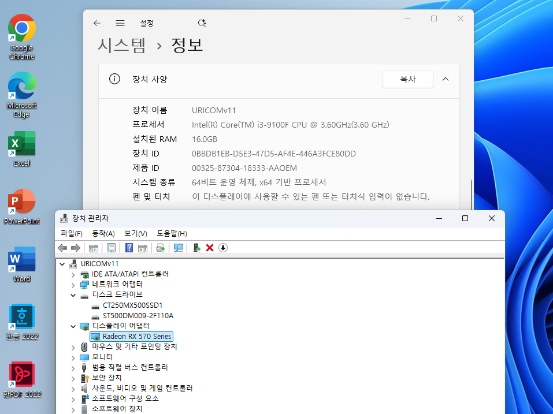The width and height of the screenshot is (553, 414).
Task: Collapse 디스크 드라이브 node
Action: click(73, 295)
